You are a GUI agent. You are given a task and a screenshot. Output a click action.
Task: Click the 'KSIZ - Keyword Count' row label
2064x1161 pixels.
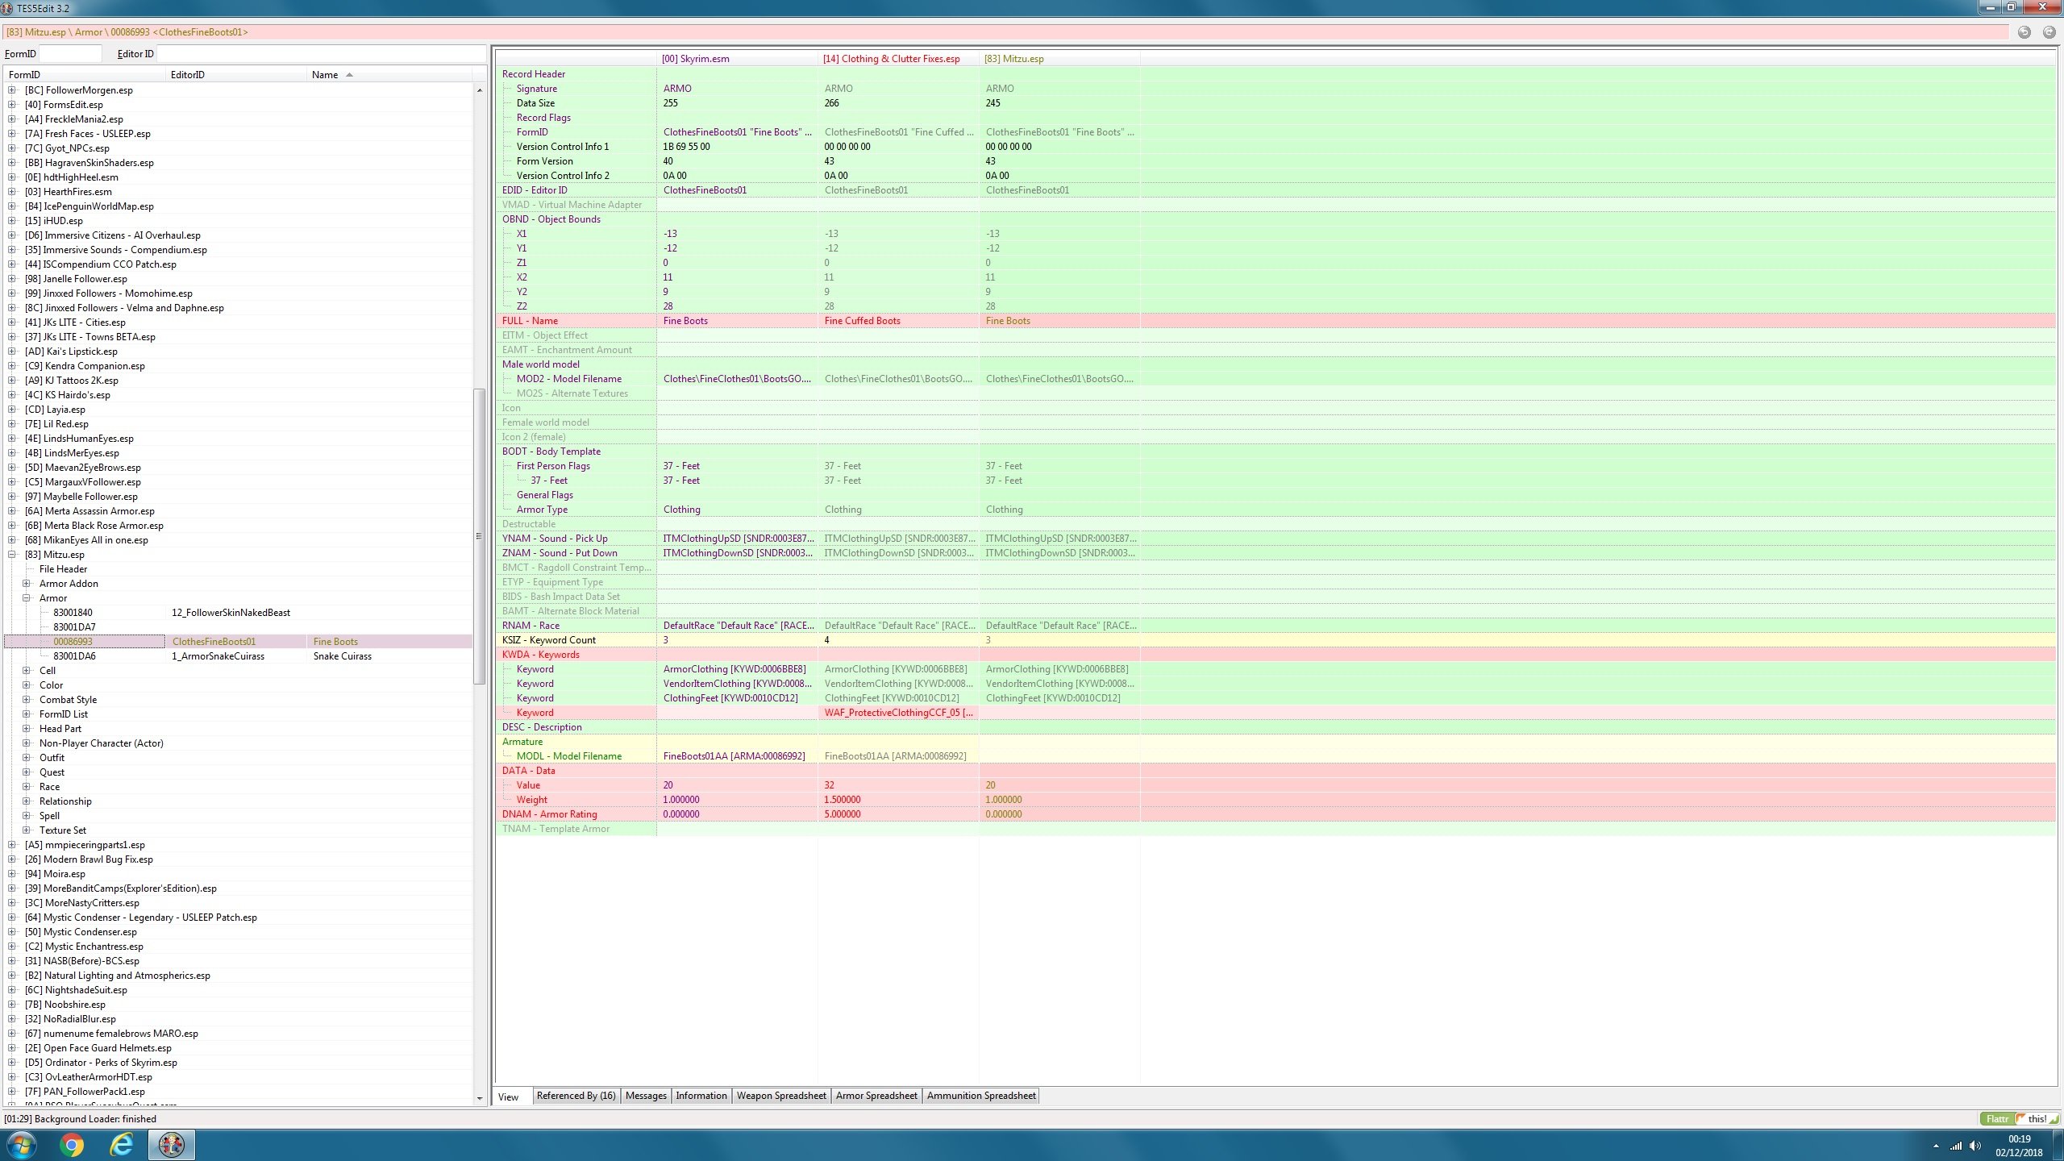pos(548,640)
